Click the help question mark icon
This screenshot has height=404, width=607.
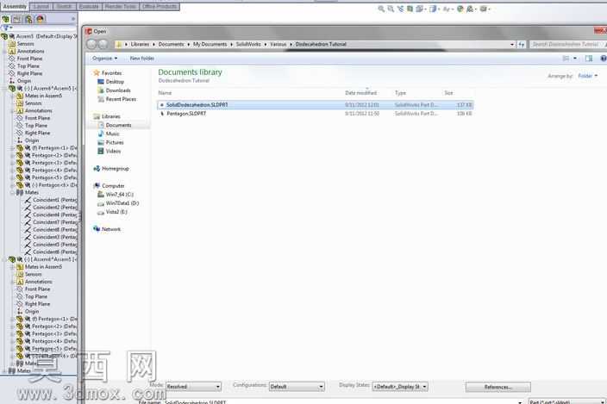tap(604, 59)
